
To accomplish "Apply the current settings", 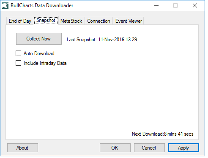I will tap(183, 147).
